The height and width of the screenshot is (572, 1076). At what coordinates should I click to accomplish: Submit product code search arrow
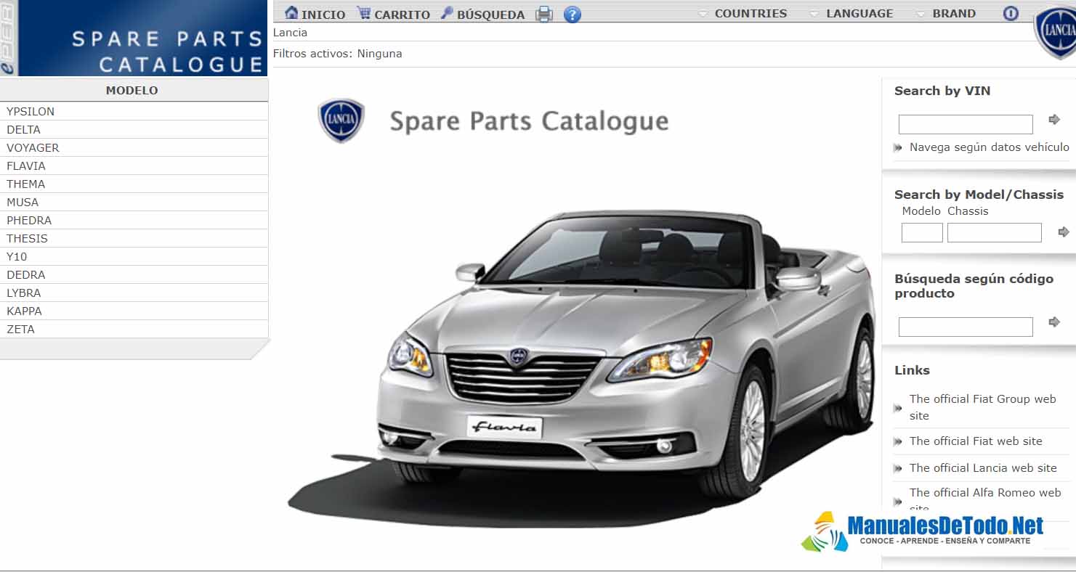(x=1054, y=322)
